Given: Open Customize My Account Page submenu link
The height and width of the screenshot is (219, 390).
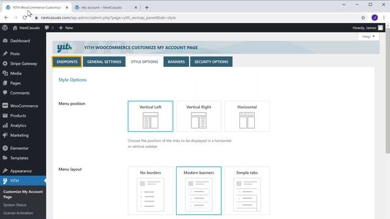Looking at the screenshot, I should click(x=23, y=194).
